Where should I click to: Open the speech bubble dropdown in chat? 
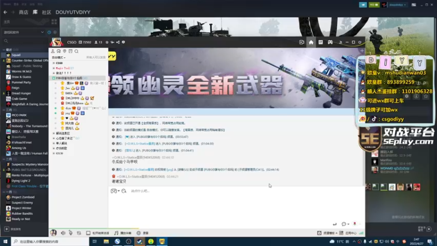(x=345, y=224)
